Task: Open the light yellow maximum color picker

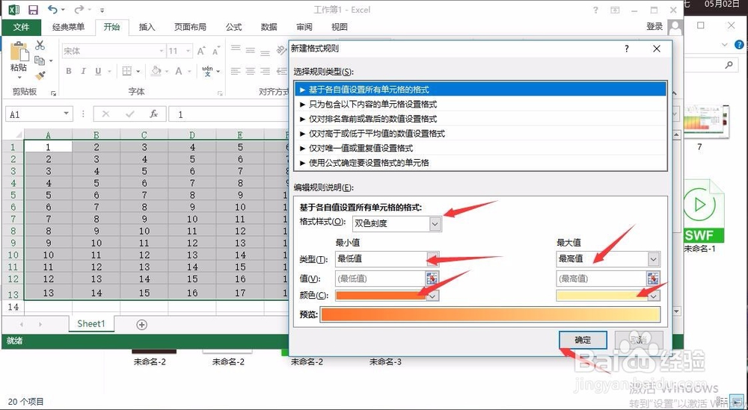Action: (608, 296)
